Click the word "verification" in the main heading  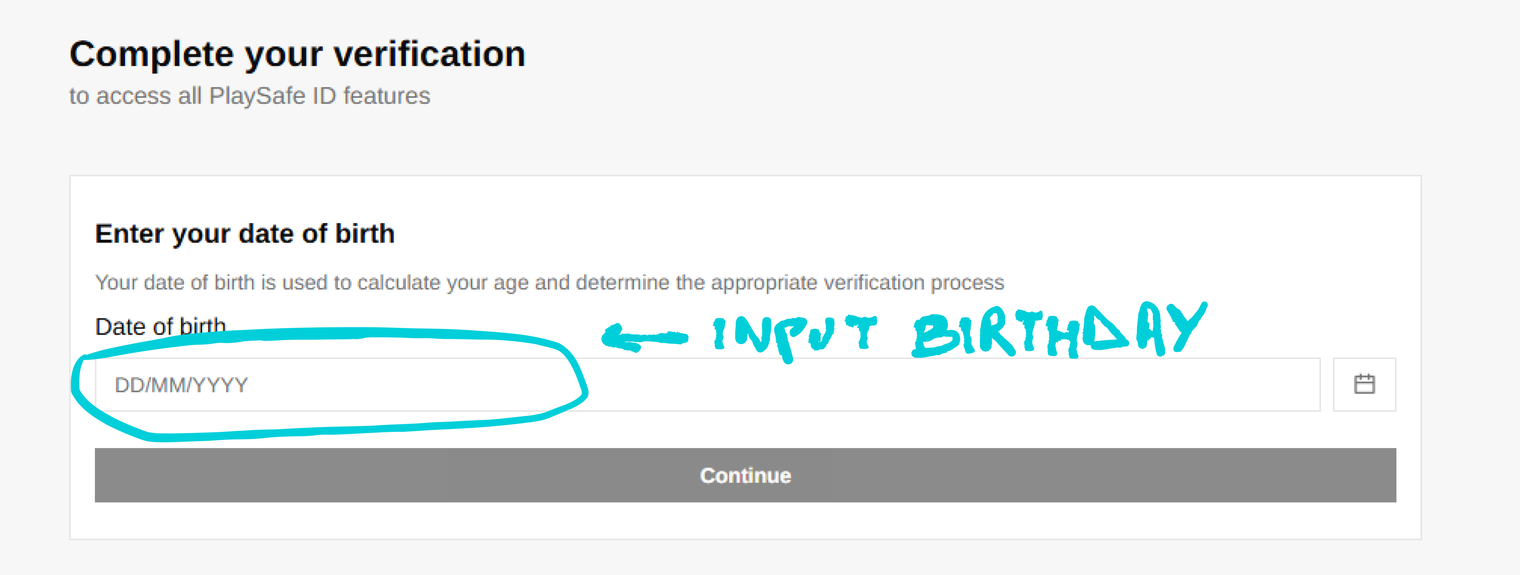(x=429, y=54)
